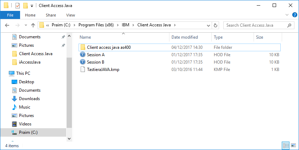Open the File menu tab
Viewport: 299px width, 150px height.
[10, 15]
